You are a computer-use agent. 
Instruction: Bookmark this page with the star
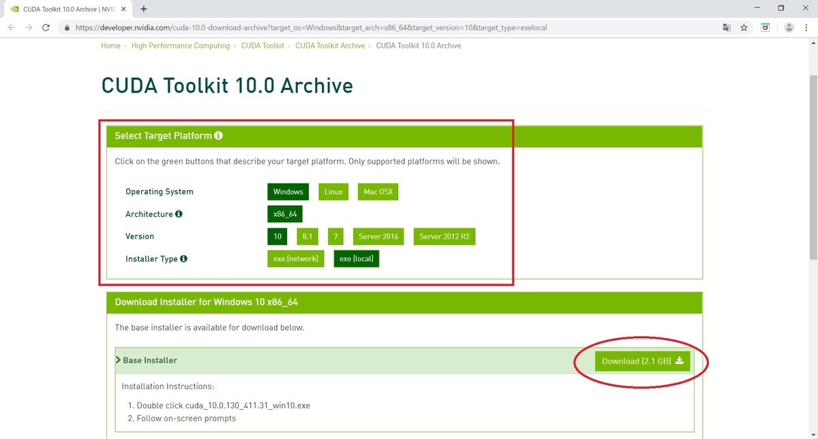[744, 28]
